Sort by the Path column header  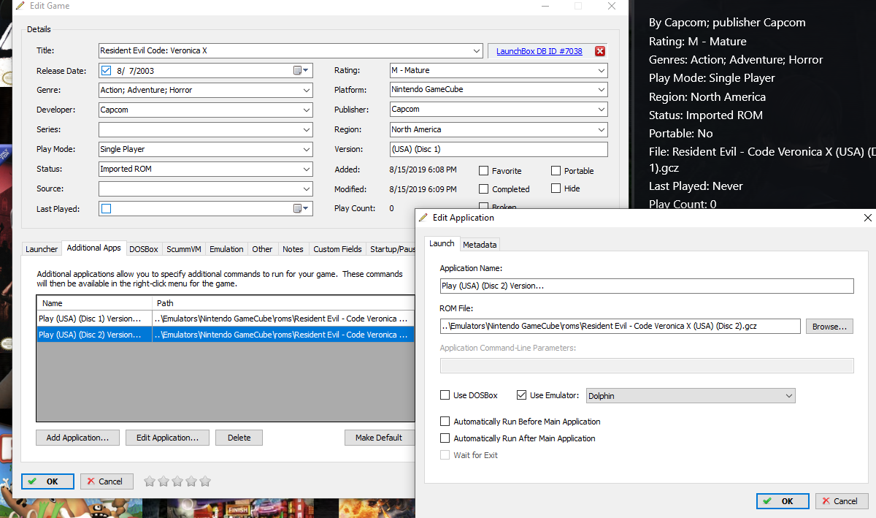pyautogui.click(x=283, y=303)
